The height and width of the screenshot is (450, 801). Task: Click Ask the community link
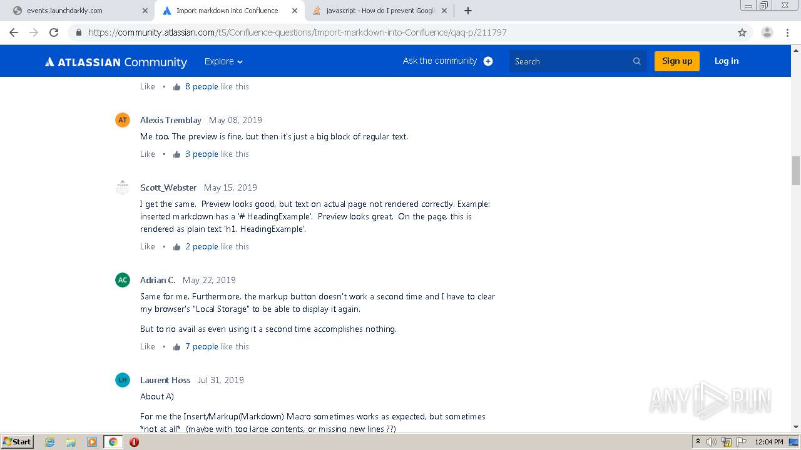[440, 61]
